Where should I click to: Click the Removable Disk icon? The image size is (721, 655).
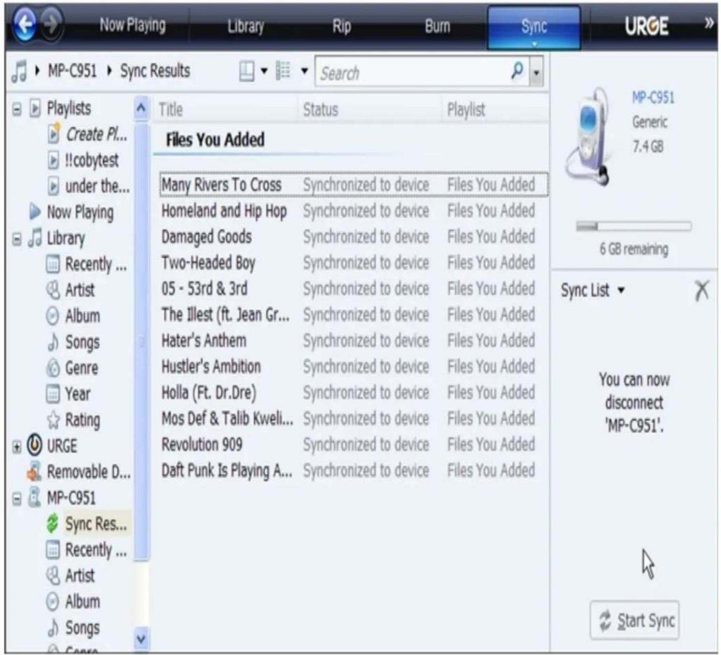[34, 471]
